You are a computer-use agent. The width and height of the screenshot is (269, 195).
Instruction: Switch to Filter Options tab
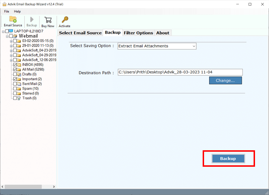pyautogui.click(x=138, y=33)
